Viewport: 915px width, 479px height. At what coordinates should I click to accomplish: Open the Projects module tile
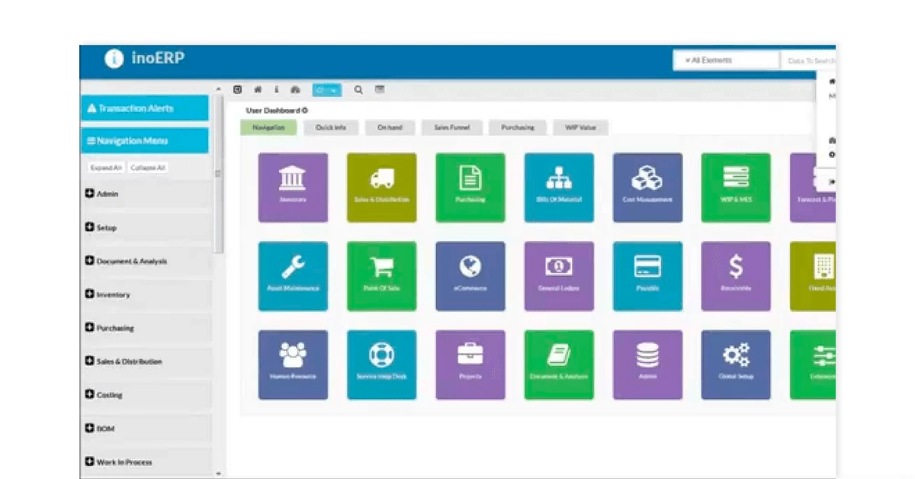pos(470,365)
